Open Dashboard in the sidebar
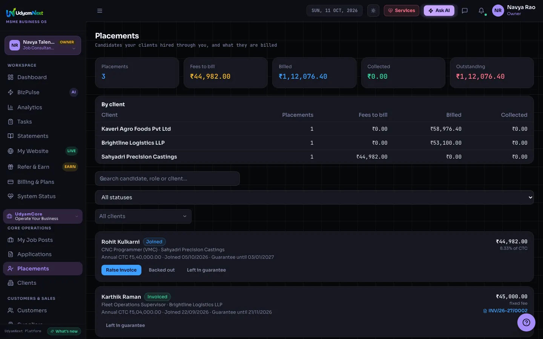Screen dimensions: 543x339 (43, 77)
